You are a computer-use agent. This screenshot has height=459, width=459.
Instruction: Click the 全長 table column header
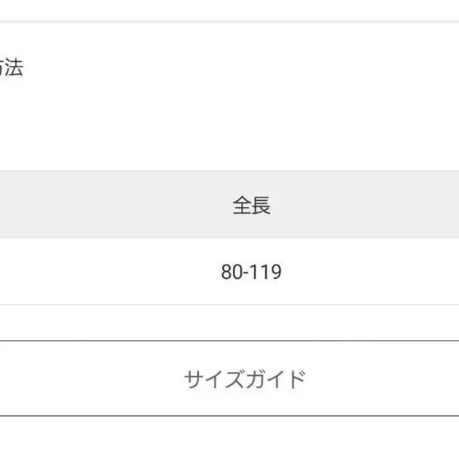point(251,205)
